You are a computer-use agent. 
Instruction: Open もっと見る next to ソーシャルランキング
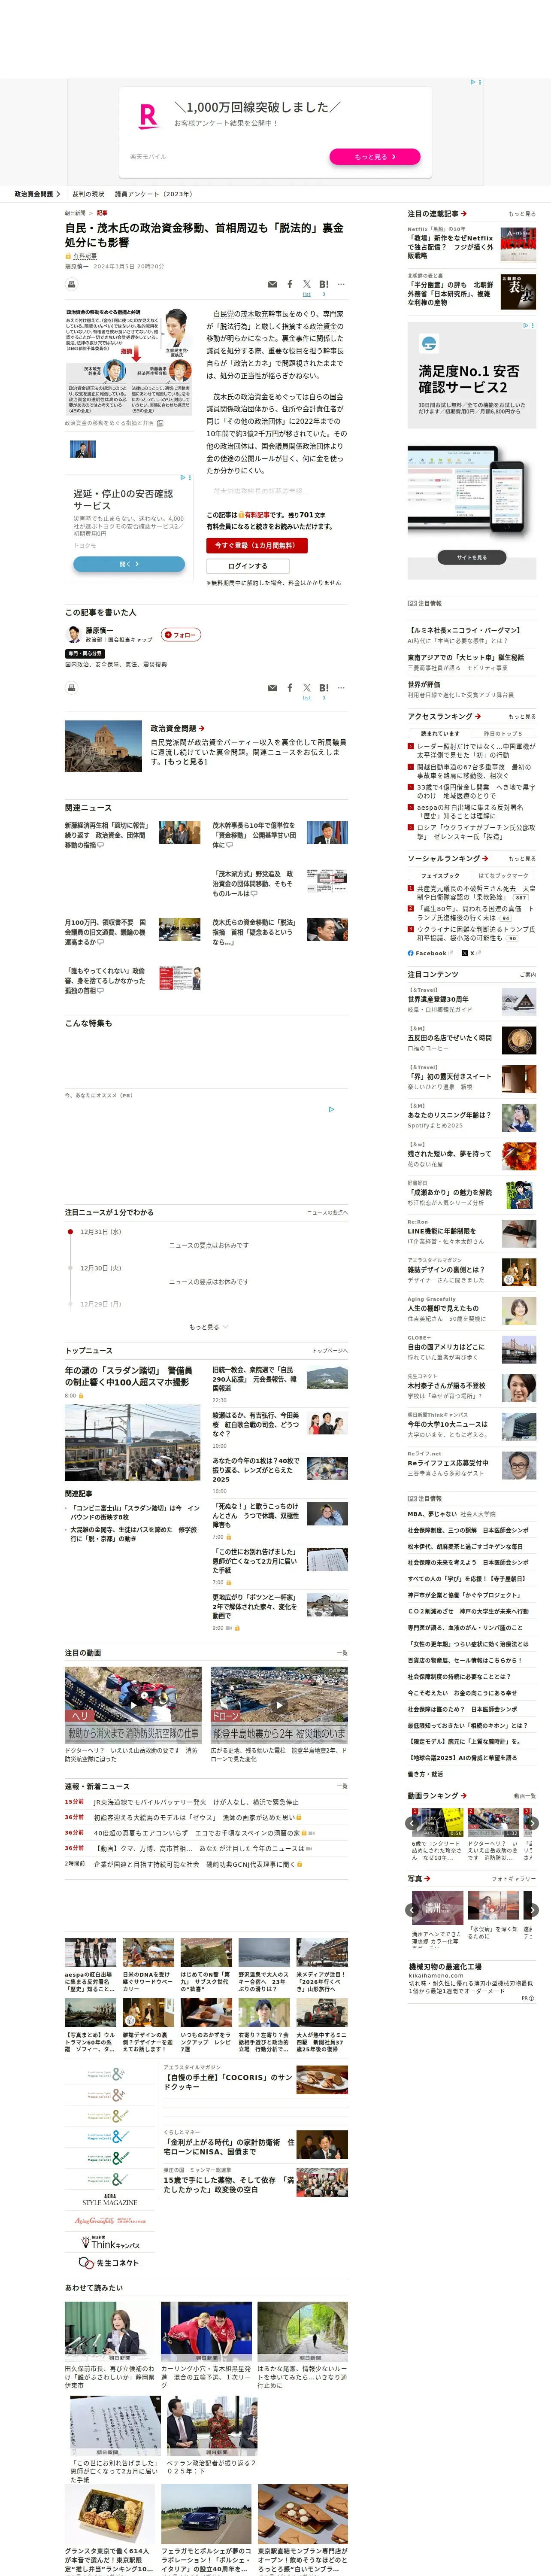pos(522,859)
